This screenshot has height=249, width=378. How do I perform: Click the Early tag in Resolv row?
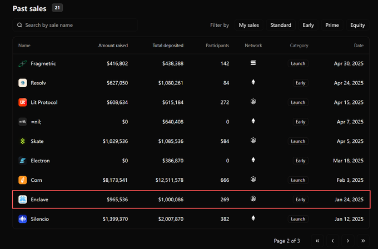[301, 83]
